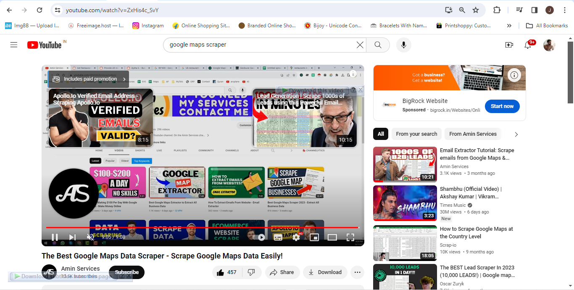Enter full screen mode

click(350, 237)
